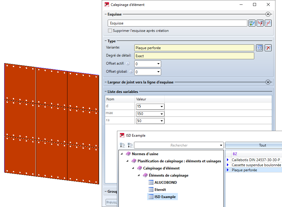The image size is (282, 207).
Task: Click the info icon next to Offset global
Action: [130, 72]
